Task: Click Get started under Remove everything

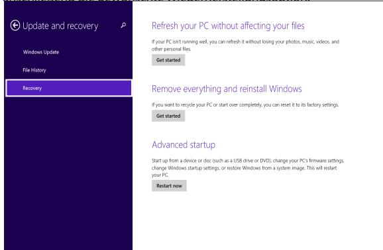Action: [168, 116]
